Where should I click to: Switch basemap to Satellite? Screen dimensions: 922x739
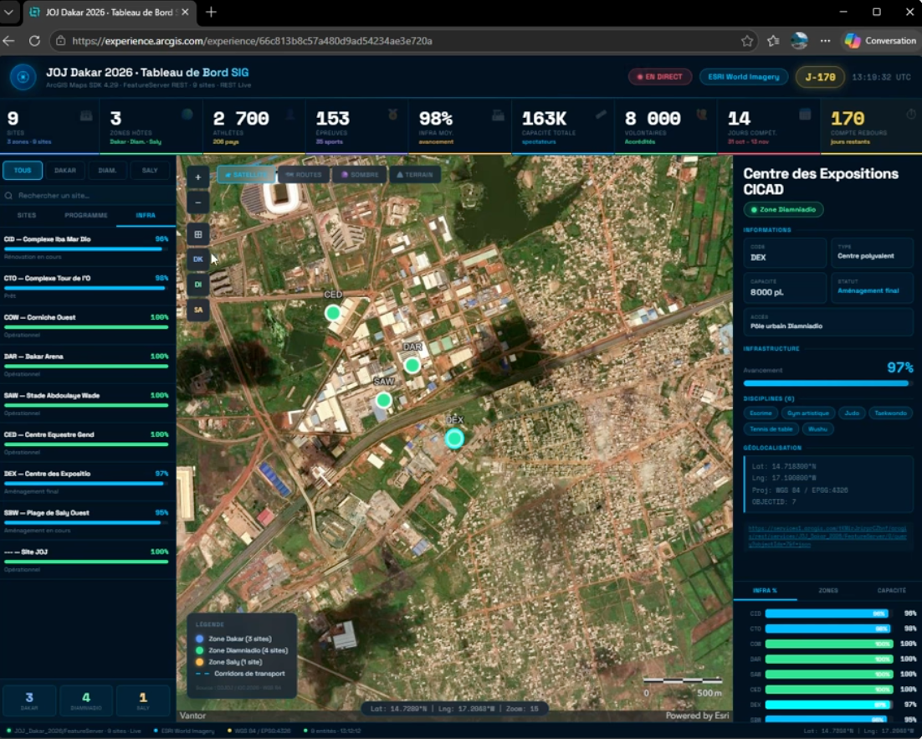[x=246, y=175]
